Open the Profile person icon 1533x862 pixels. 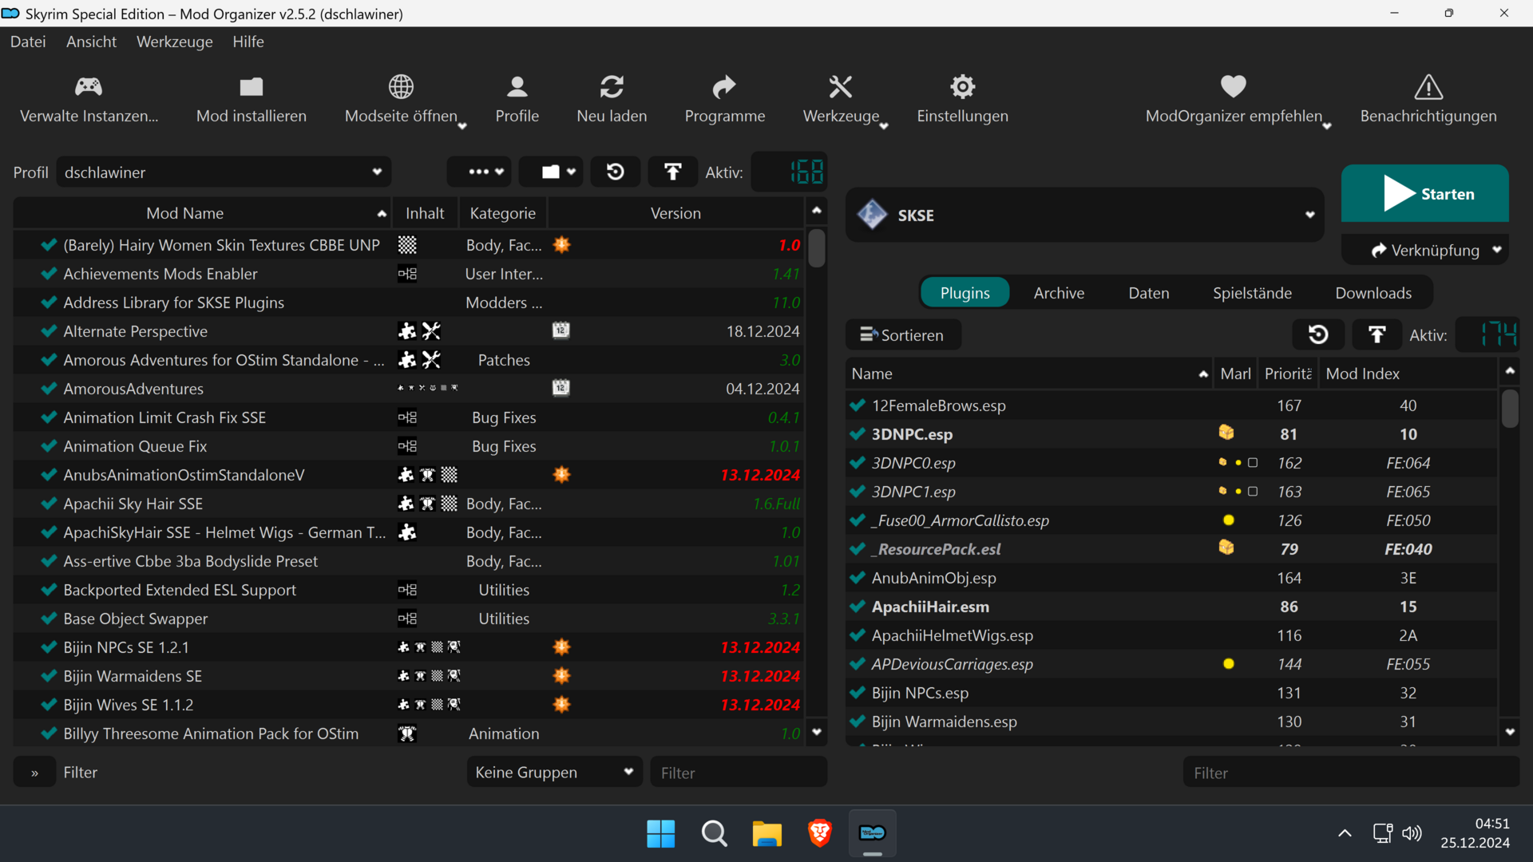pyautogui.click(x=517, y=86)
